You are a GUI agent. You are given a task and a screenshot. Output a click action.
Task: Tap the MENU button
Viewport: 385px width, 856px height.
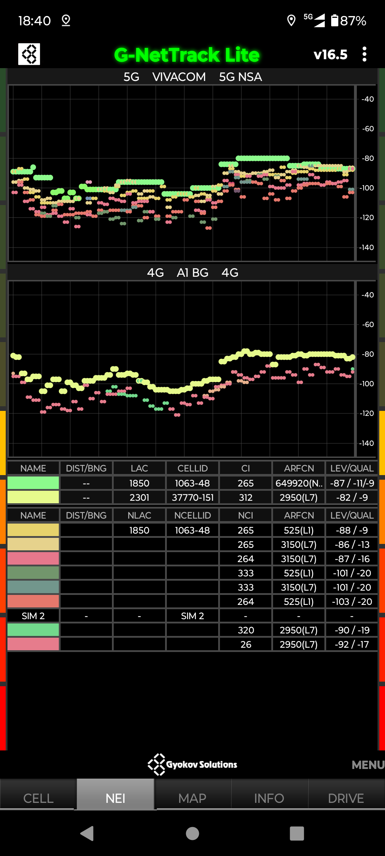coord(368,765)
